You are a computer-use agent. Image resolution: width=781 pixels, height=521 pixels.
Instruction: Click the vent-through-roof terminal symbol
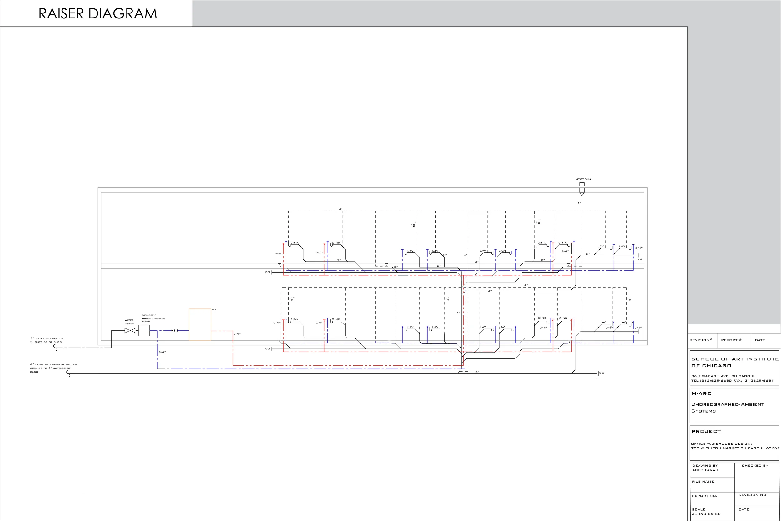point(581,189)
